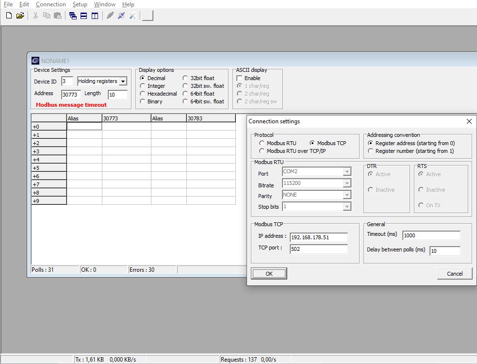Enable the ASCII display checkbox
The image size is (477, 364).
pos(239,78)
